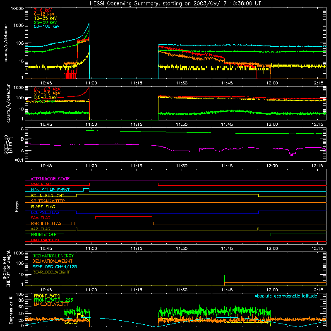Screen dimensions: 331x331
Task: Click the SC_IN_SUNLIGHT flag label
Action: click(48, 195)
